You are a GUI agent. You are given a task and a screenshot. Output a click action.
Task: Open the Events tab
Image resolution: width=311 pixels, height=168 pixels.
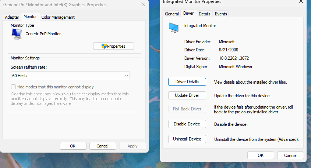tap(221, 14)
